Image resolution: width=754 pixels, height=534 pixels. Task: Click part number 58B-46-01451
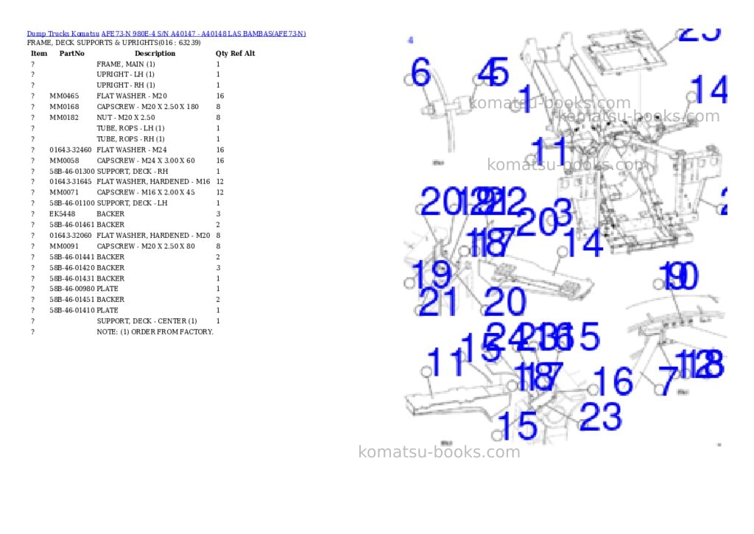click(x=72, y=300)
